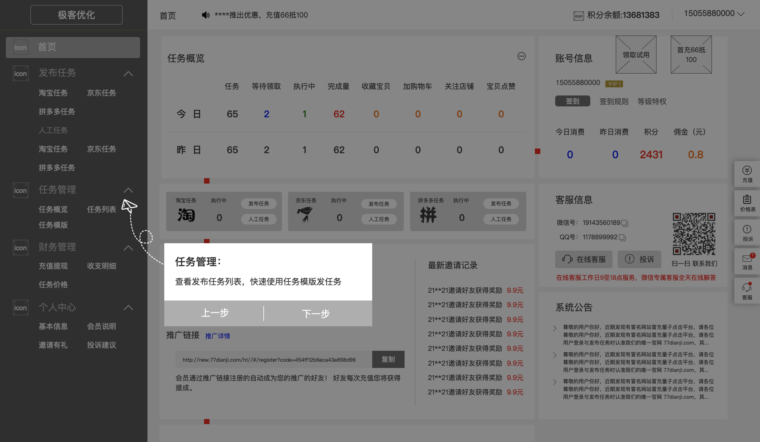Open 充值提现 menu item
This screenshot has height=442, width=760.
pos(53,266)
